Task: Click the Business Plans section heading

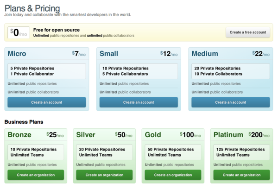Action: (24, 122)
